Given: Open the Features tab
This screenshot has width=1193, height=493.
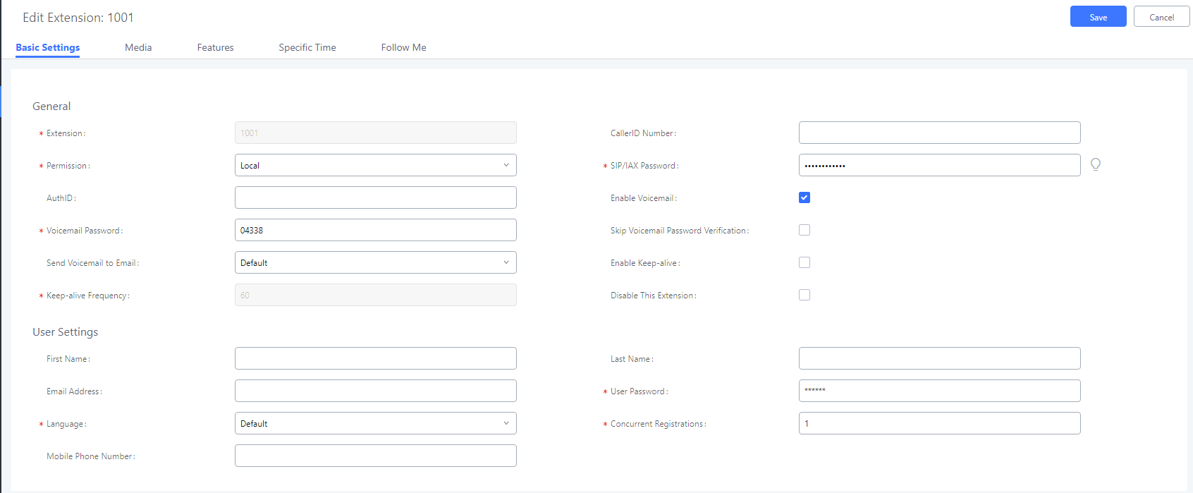Looking at the screenshot, I should pyautogui.click(x=215, y=47).
